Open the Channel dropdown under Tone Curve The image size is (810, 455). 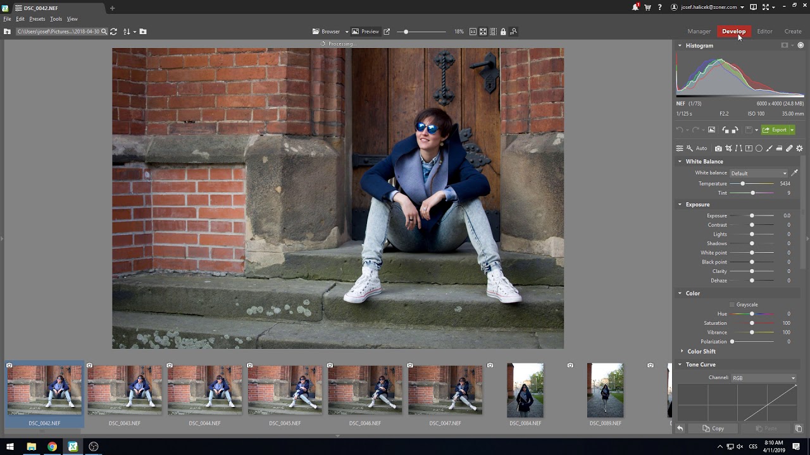tap(763, 377)
